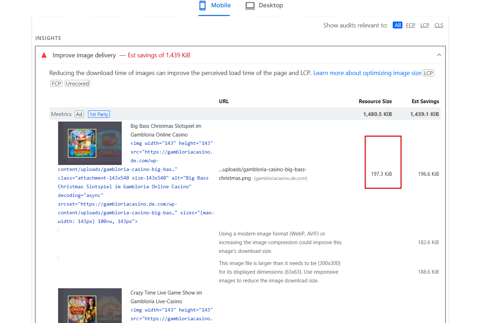Click the Big Bass img code snippet
Image resolution: width=488 pixels, height=323 pixels.
click(136, 182)
